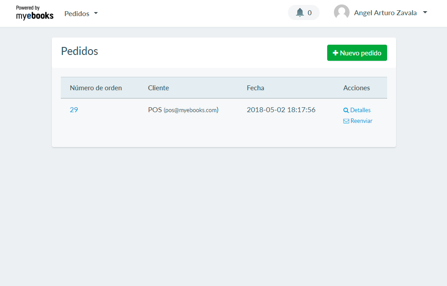Click the order date 2018-05-02 18:17:56
Viewport: 447px width, 286px height.
point(281,109)
